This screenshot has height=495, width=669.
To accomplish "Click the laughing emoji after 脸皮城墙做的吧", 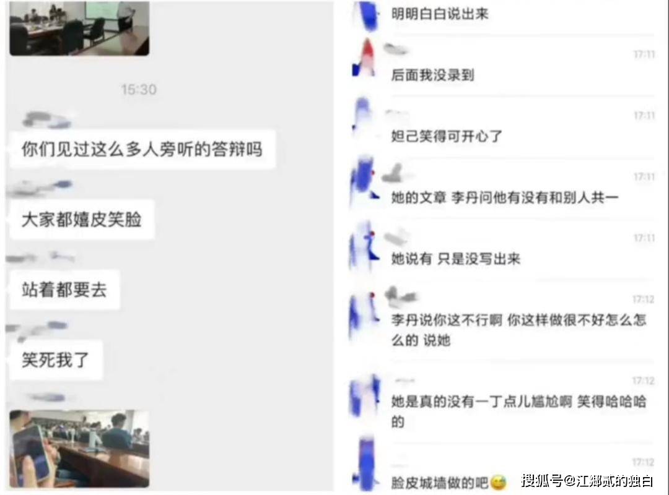I will coord(498,483).
